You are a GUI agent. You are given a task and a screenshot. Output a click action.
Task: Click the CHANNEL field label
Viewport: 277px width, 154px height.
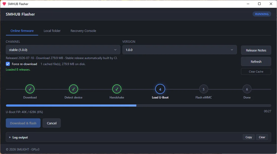pyautogui.click(x=13, y=42)
